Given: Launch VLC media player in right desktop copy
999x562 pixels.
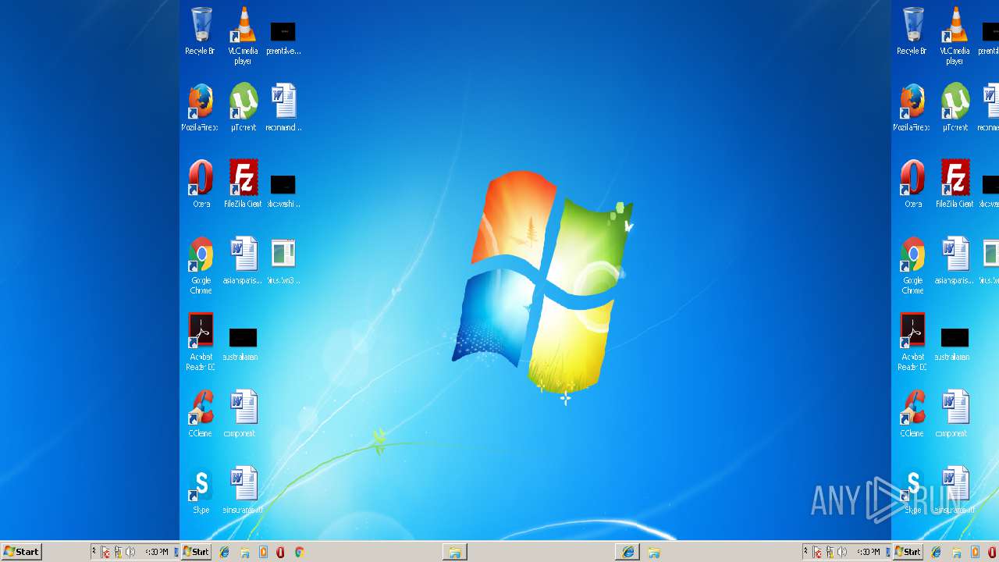Looking at the screenshot, I should [955, 36].
